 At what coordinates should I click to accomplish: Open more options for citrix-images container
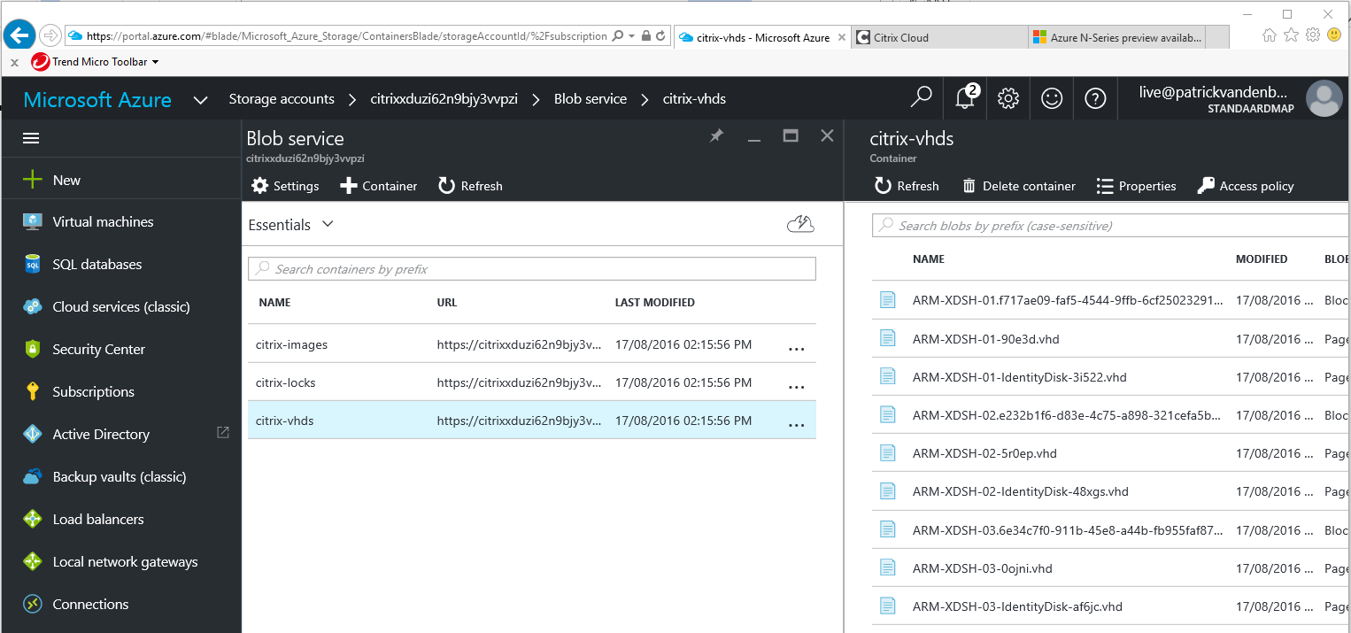[x=797, y=349]
